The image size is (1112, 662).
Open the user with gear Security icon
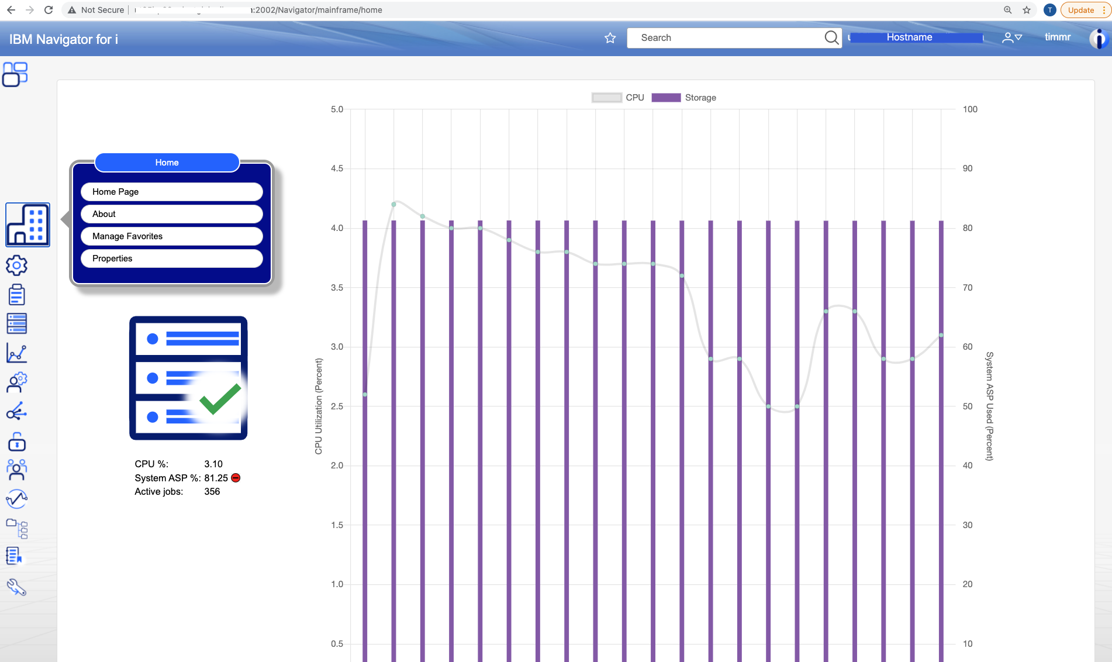click(x=16, y=382)
